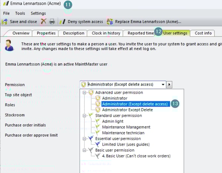This screenshot has width=222, height=173.
Task: Click the Top site object label
Action: tap(19, 95)
